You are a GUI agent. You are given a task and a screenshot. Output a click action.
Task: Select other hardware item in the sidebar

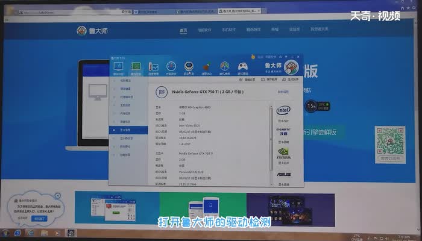click(x=125, y=146)
